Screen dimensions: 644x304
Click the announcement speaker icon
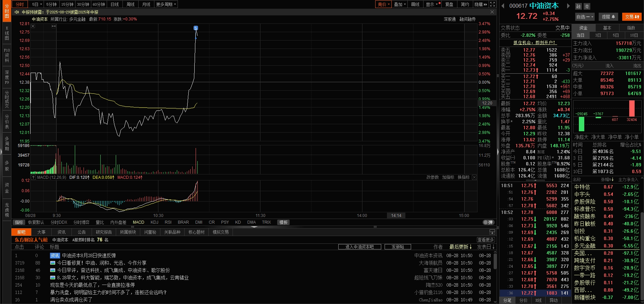(17, 12)
